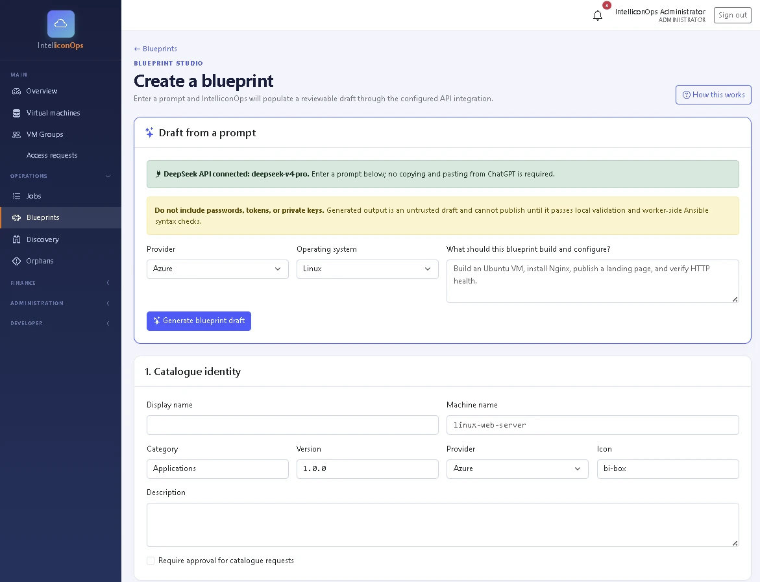
Task: Click the Draft from a prompt heading
Action: click(x=208, y=133)
